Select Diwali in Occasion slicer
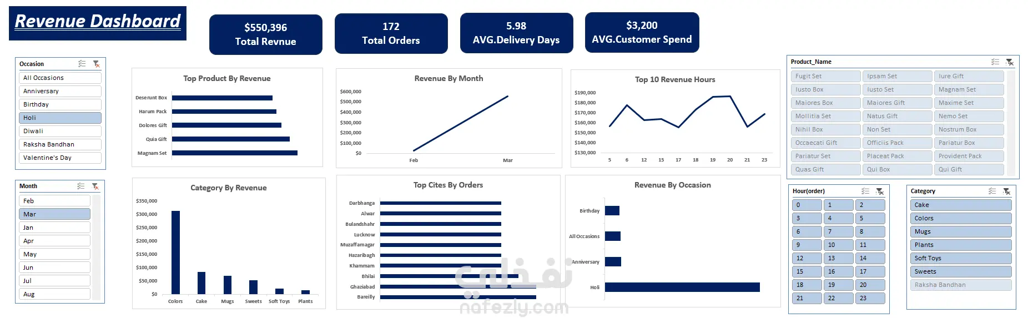The image size is (1028, 318). (x=60, y=131)
